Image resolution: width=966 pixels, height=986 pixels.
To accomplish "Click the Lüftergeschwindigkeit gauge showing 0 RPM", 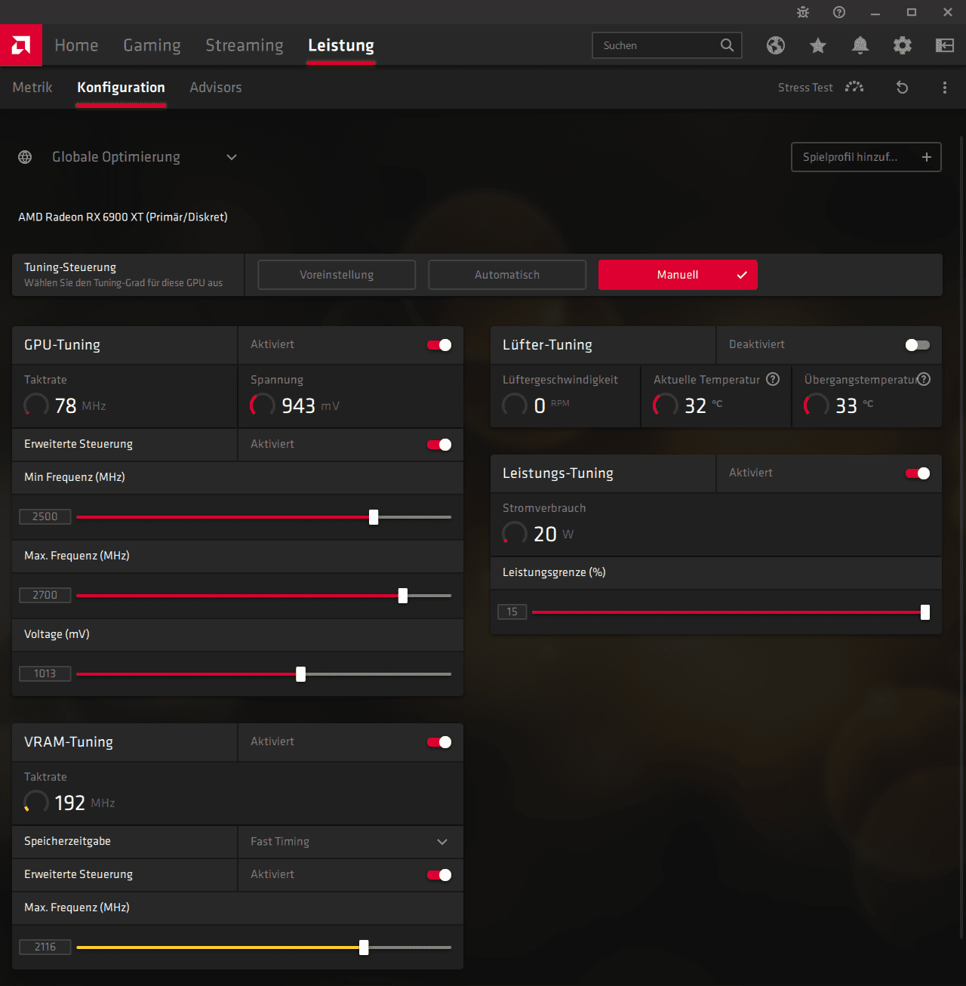I will 515,405.
